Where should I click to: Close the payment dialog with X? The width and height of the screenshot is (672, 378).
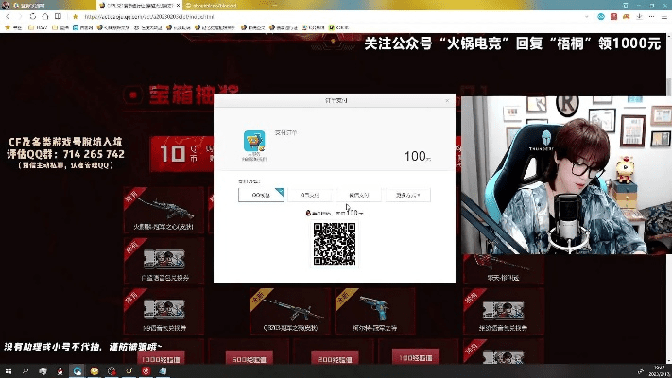pos(447,101)
